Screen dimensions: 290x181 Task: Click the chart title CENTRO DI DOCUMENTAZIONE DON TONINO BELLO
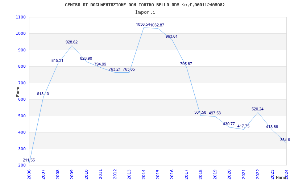[145, 5]
